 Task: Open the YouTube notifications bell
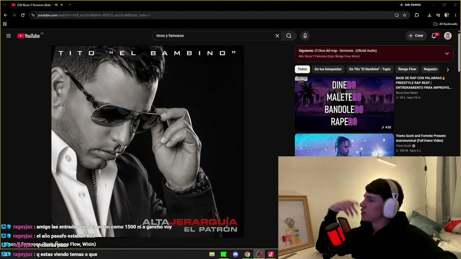[434, 36]
